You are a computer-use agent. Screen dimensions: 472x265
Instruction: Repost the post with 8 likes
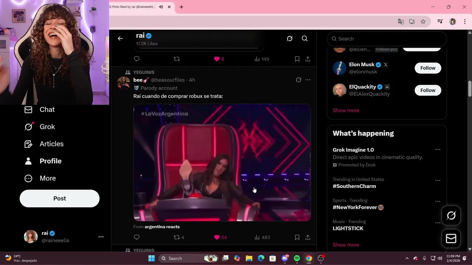point(177,59)
